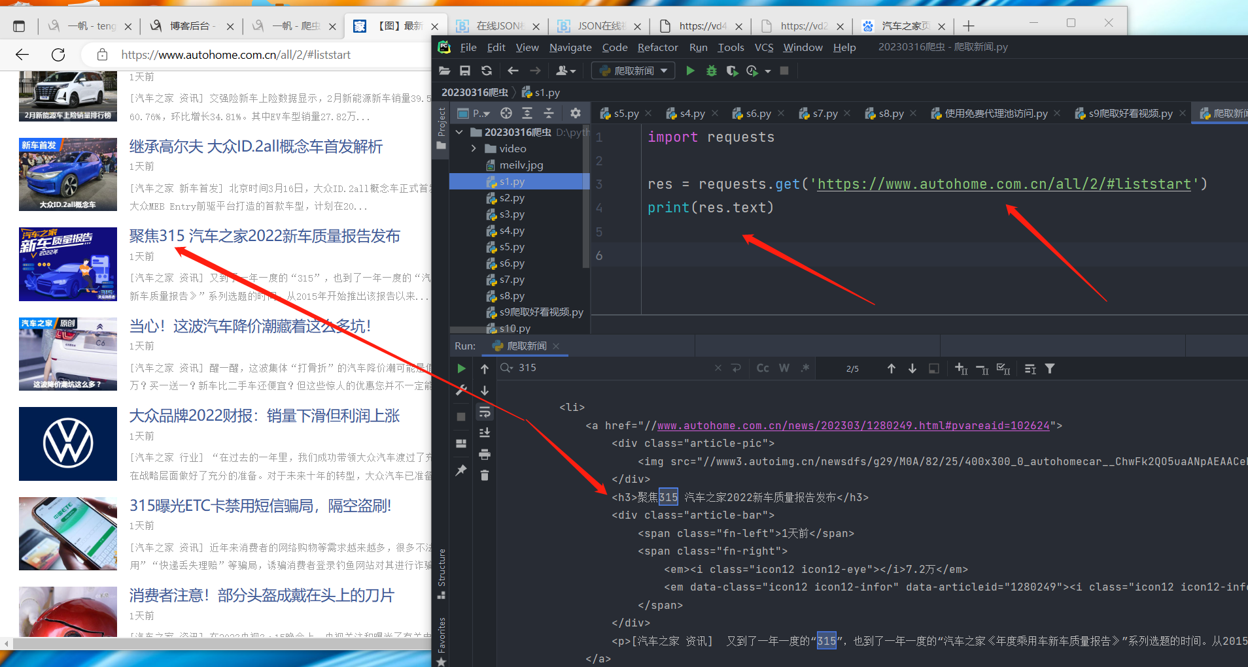Open search history dropdown in console search
Image resolution: width=1248 pixels, height=667 pixels.
coord(507,368)
